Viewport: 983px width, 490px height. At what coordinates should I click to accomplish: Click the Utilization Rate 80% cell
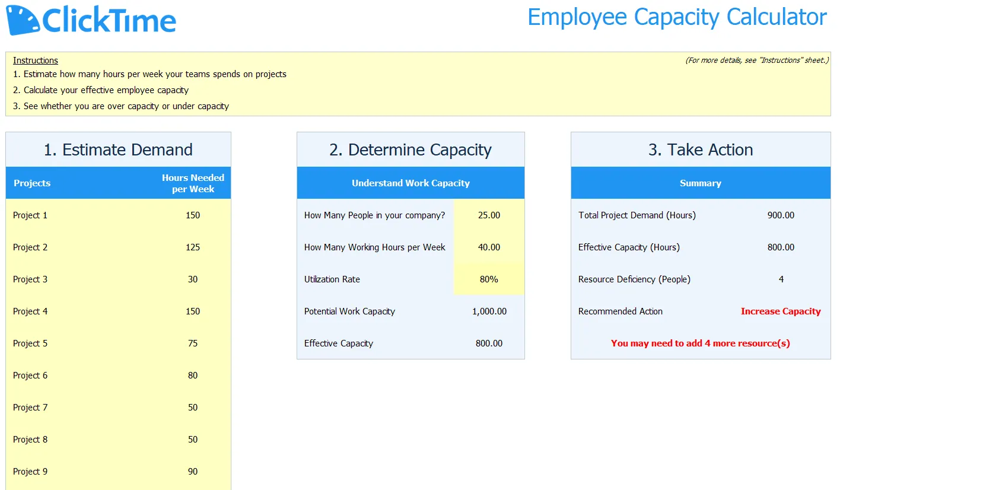point(489,279)
